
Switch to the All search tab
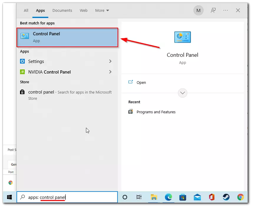[x=26, y=11]
